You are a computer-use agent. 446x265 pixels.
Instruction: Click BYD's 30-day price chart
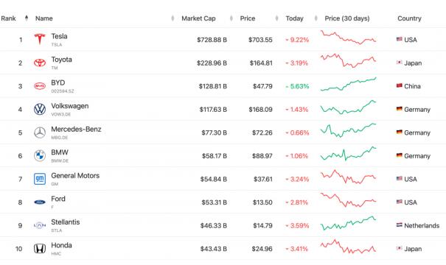pos(349,84)
